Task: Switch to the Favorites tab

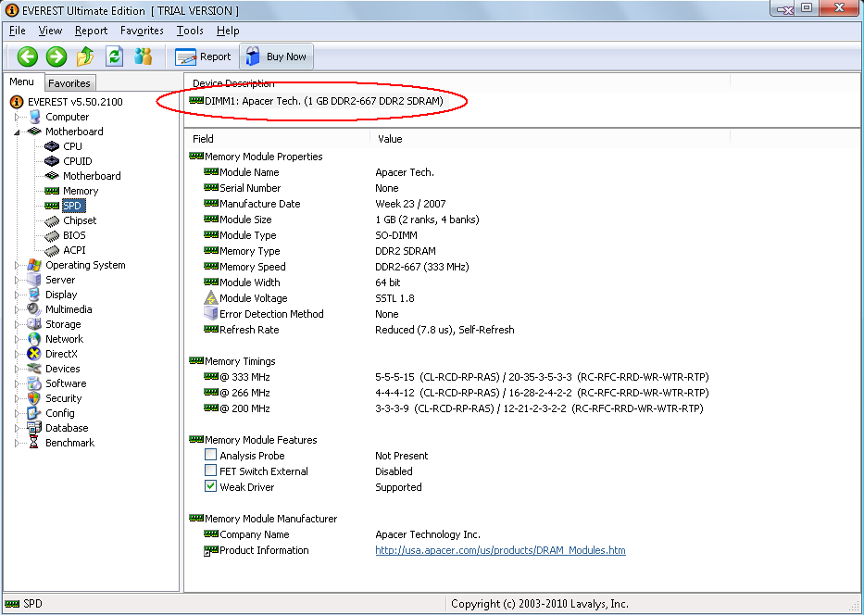Action: click(x=69, y=83)
